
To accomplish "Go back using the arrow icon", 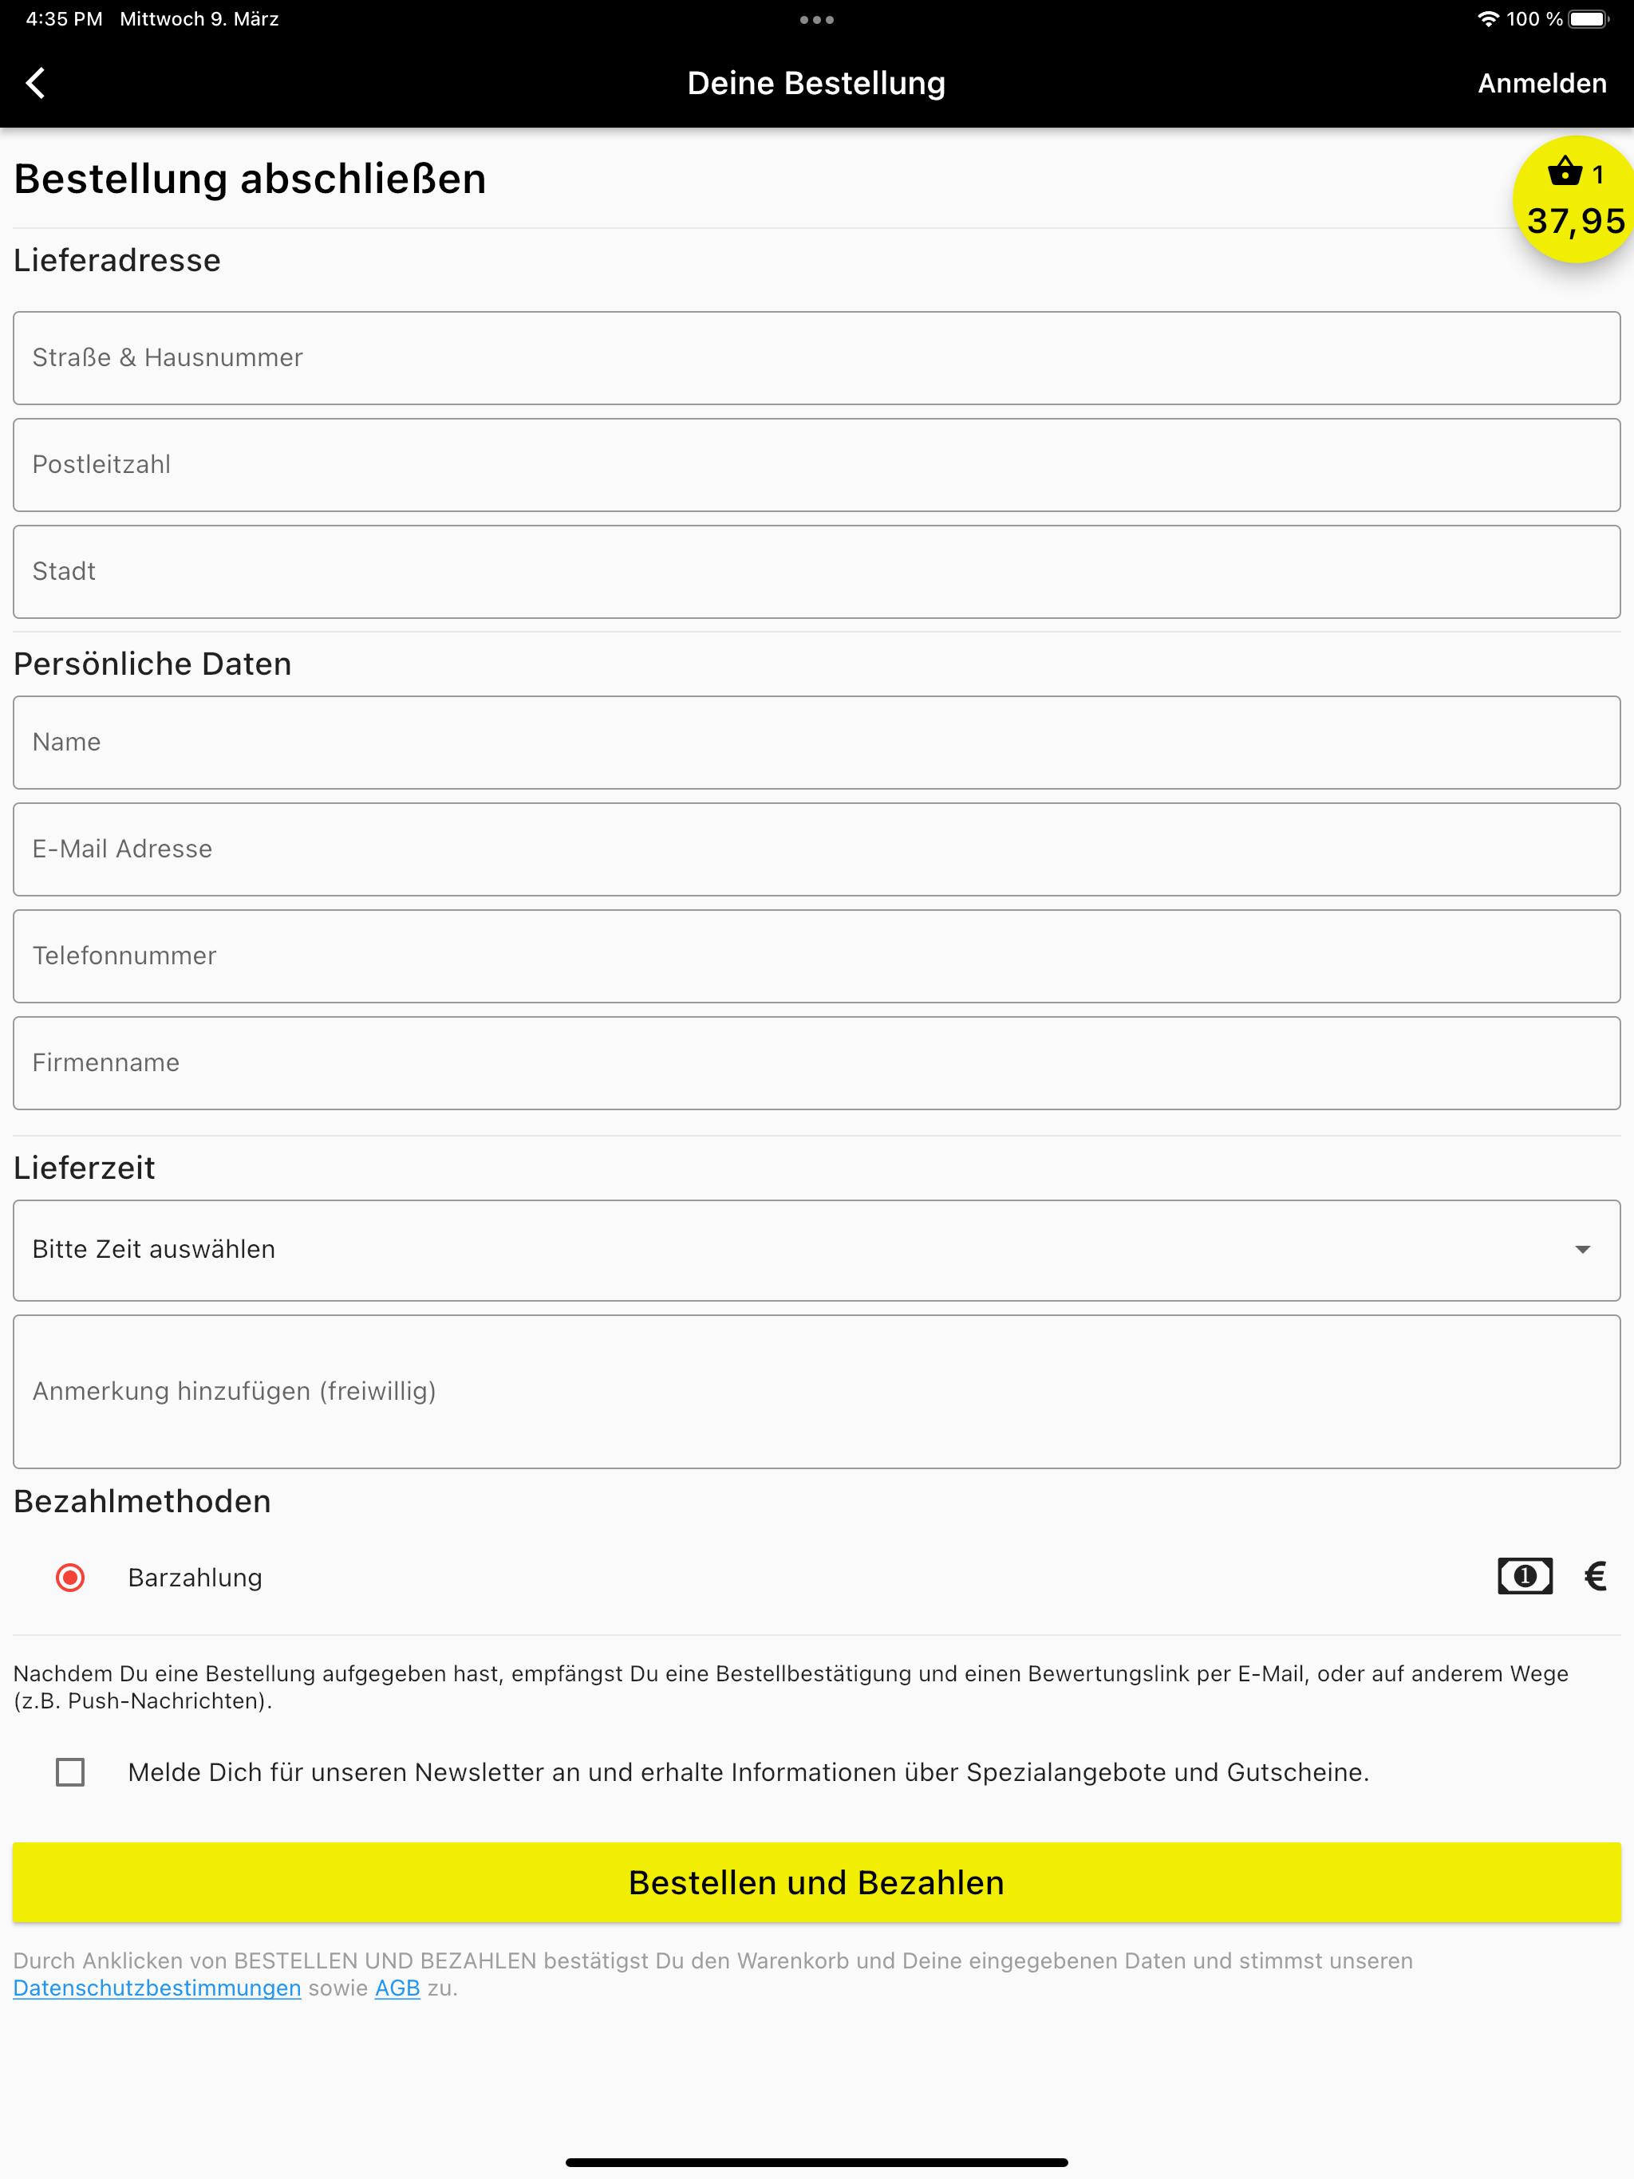I will pos(35,84).
